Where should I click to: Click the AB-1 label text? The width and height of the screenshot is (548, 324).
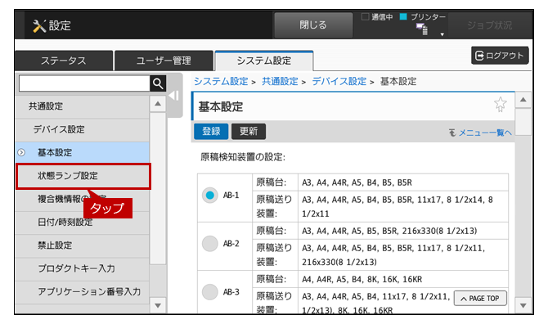(x=231, y=196)
